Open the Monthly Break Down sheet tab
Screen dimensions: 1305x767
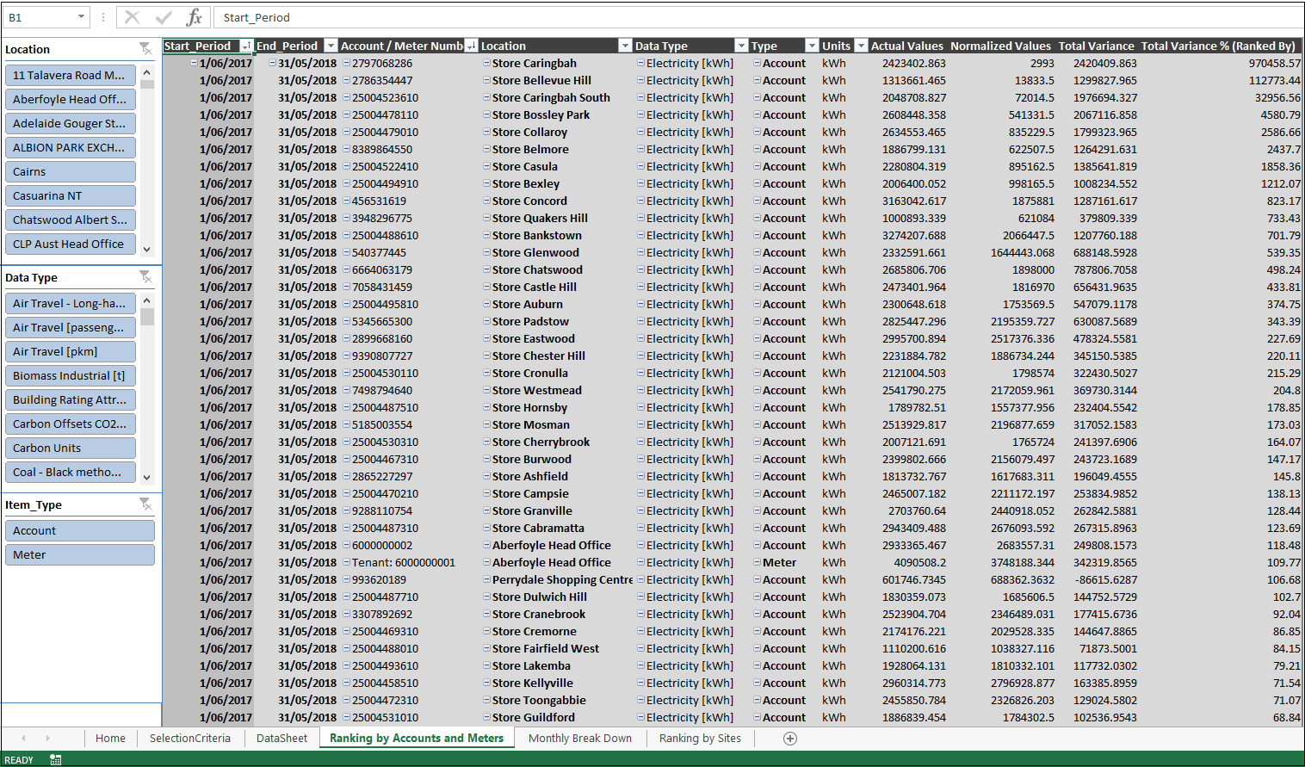coord(580,739)
